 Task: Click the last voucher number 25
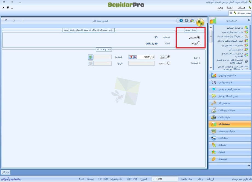coord(156,37)
